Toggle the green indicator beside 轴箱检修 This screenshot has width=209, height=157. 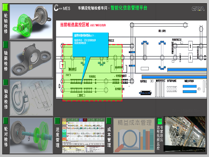click(x=6, y=45)
